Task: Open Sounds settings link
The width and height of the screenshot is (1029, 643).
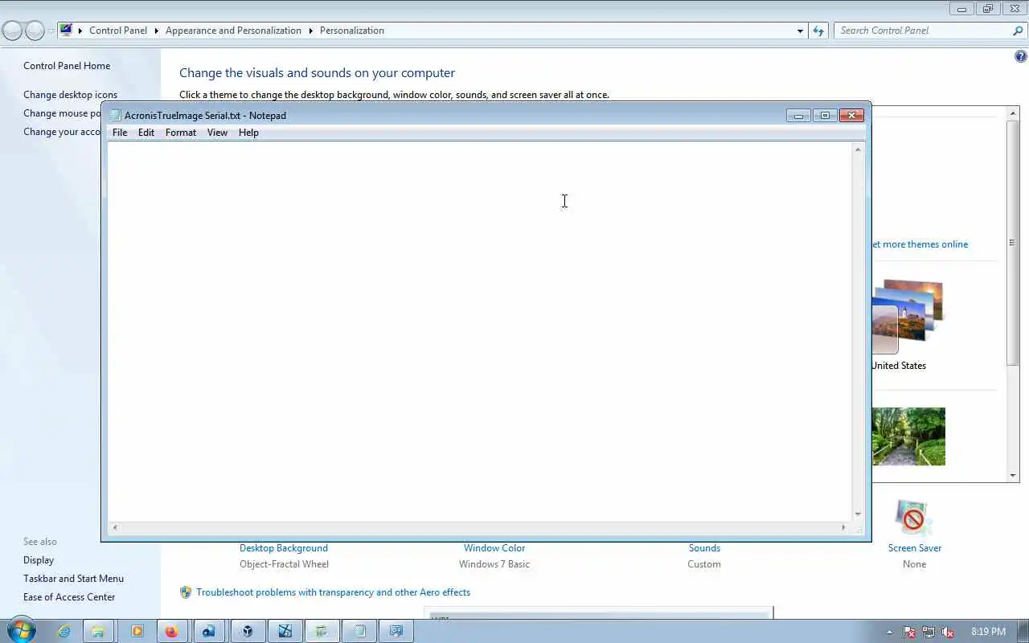Action: (704, 548)
